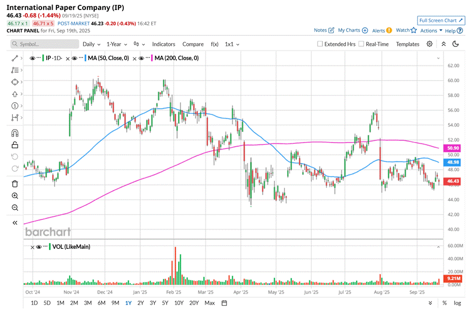Screen dimensions: 475x312
Task: Switch to 3M range
Action: (x=88, y=303)
